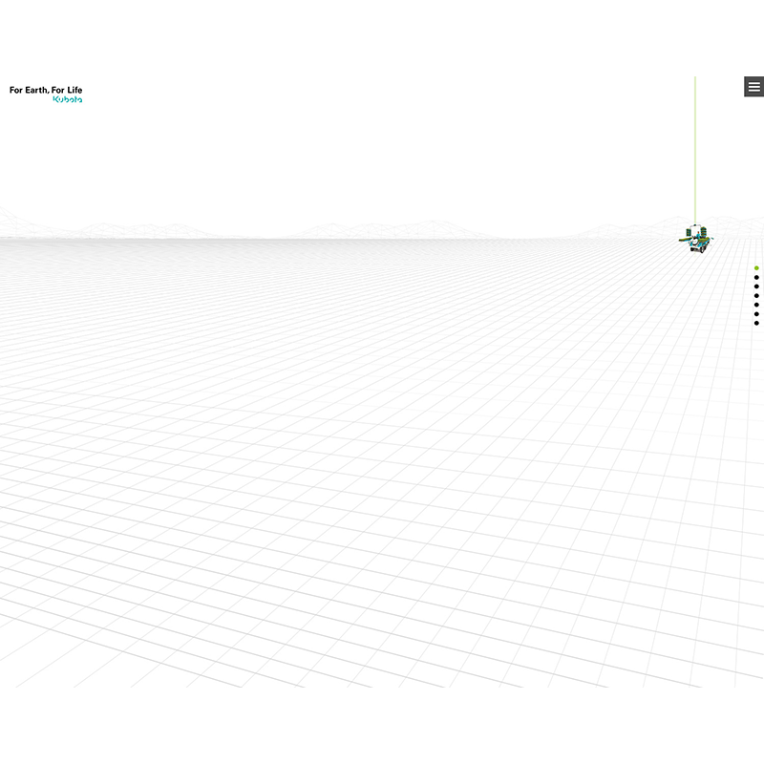764x764 pixels.
Task: Jump to the seventh page indicator dot
Action: (x=756, y=323)
